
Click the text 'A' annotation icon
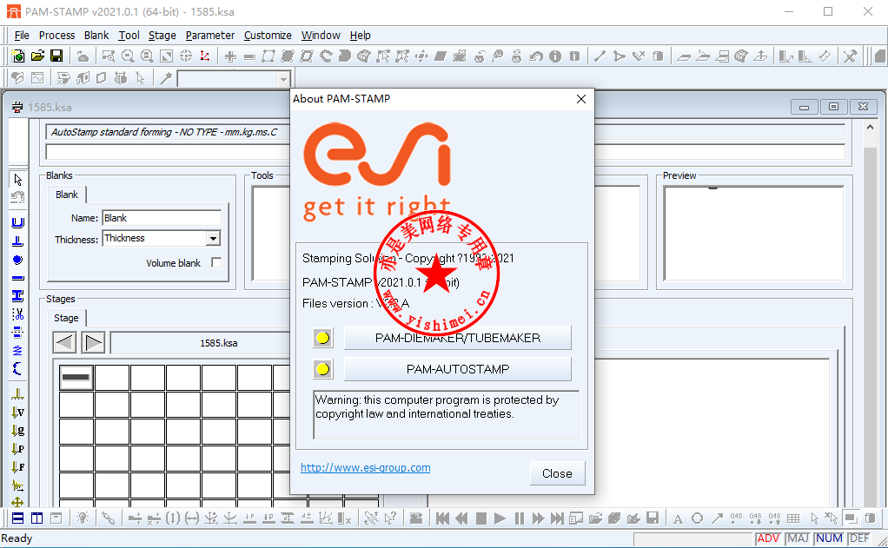[678, 518]
